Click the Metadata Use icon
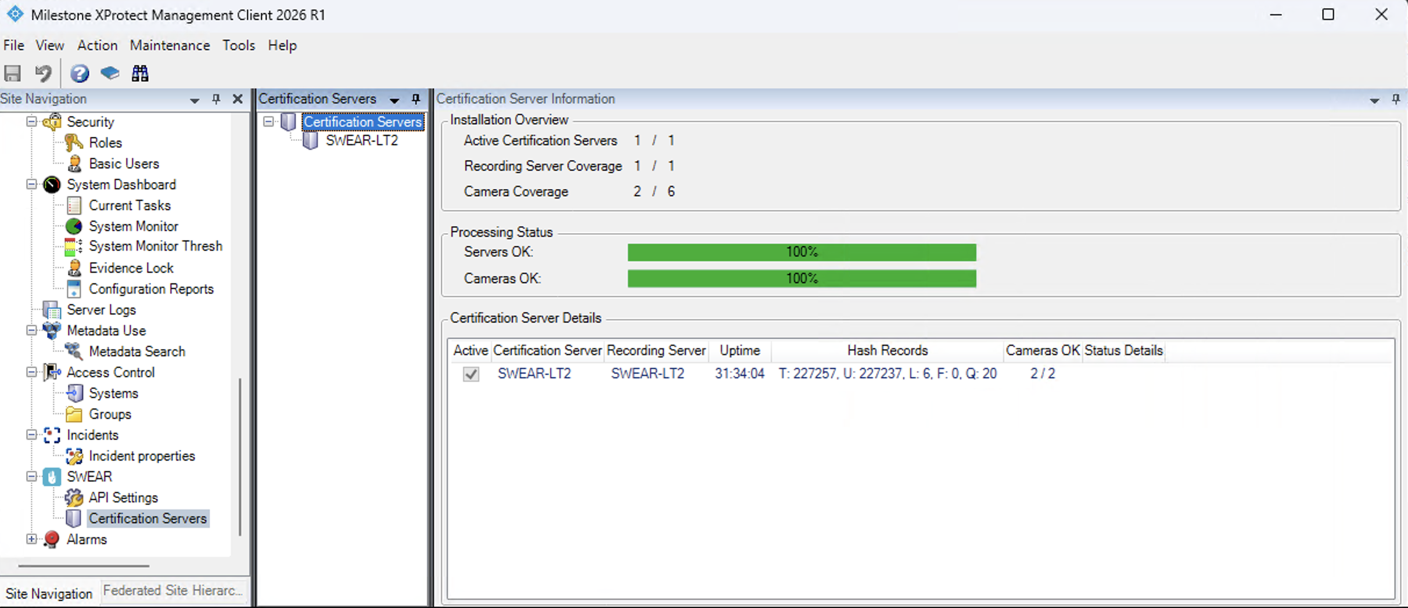 click(x=52, y=331)
